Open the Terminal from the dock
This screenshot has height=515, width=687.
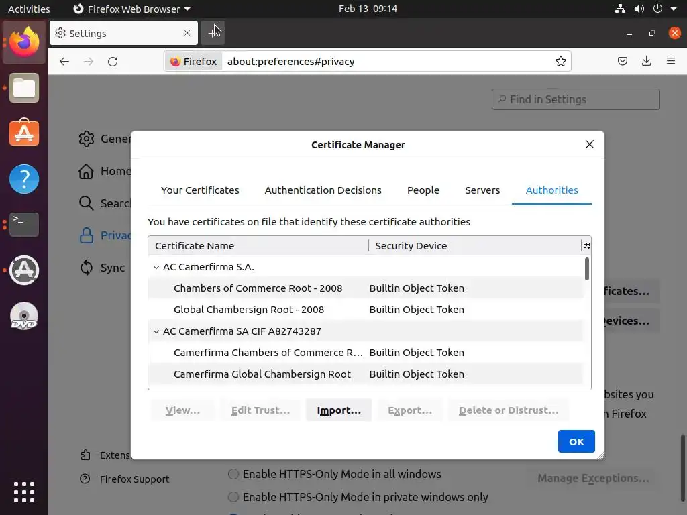pyautogui.click(x=24, y=224)
